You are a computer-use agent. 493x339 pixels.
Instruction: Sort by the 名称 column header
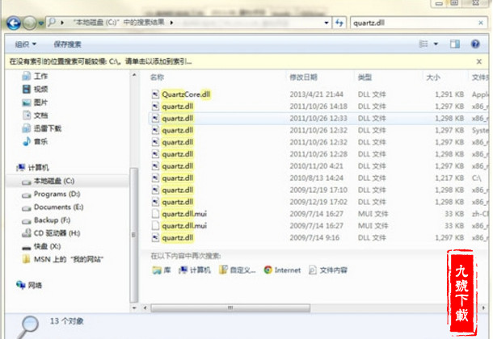click(x=157, y=77)
